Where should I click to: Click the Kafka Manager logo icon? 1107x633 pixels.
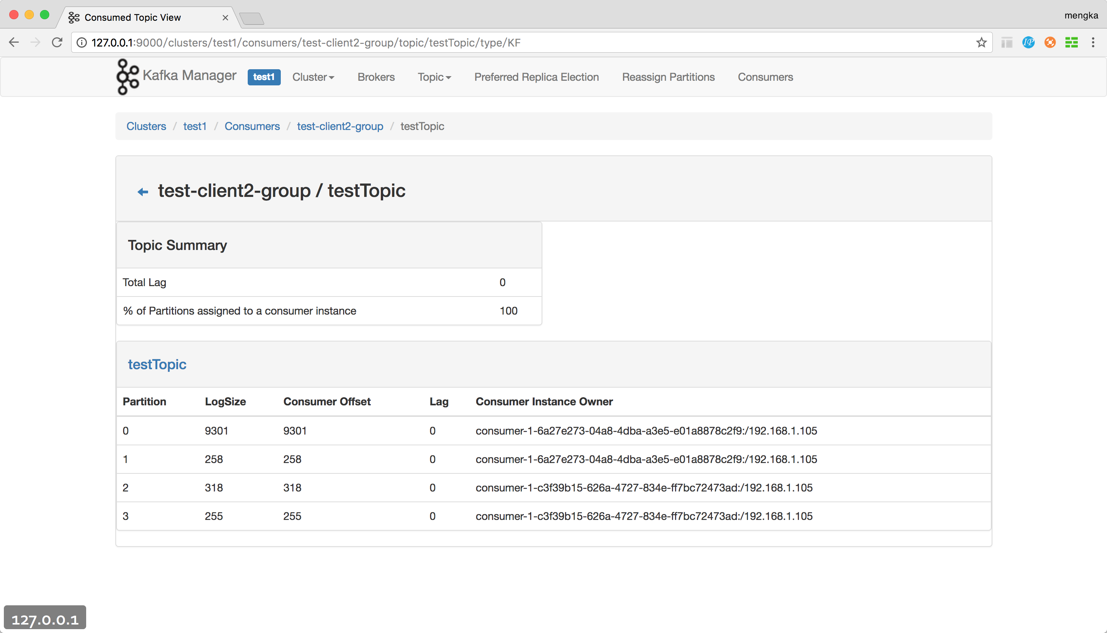127,77
